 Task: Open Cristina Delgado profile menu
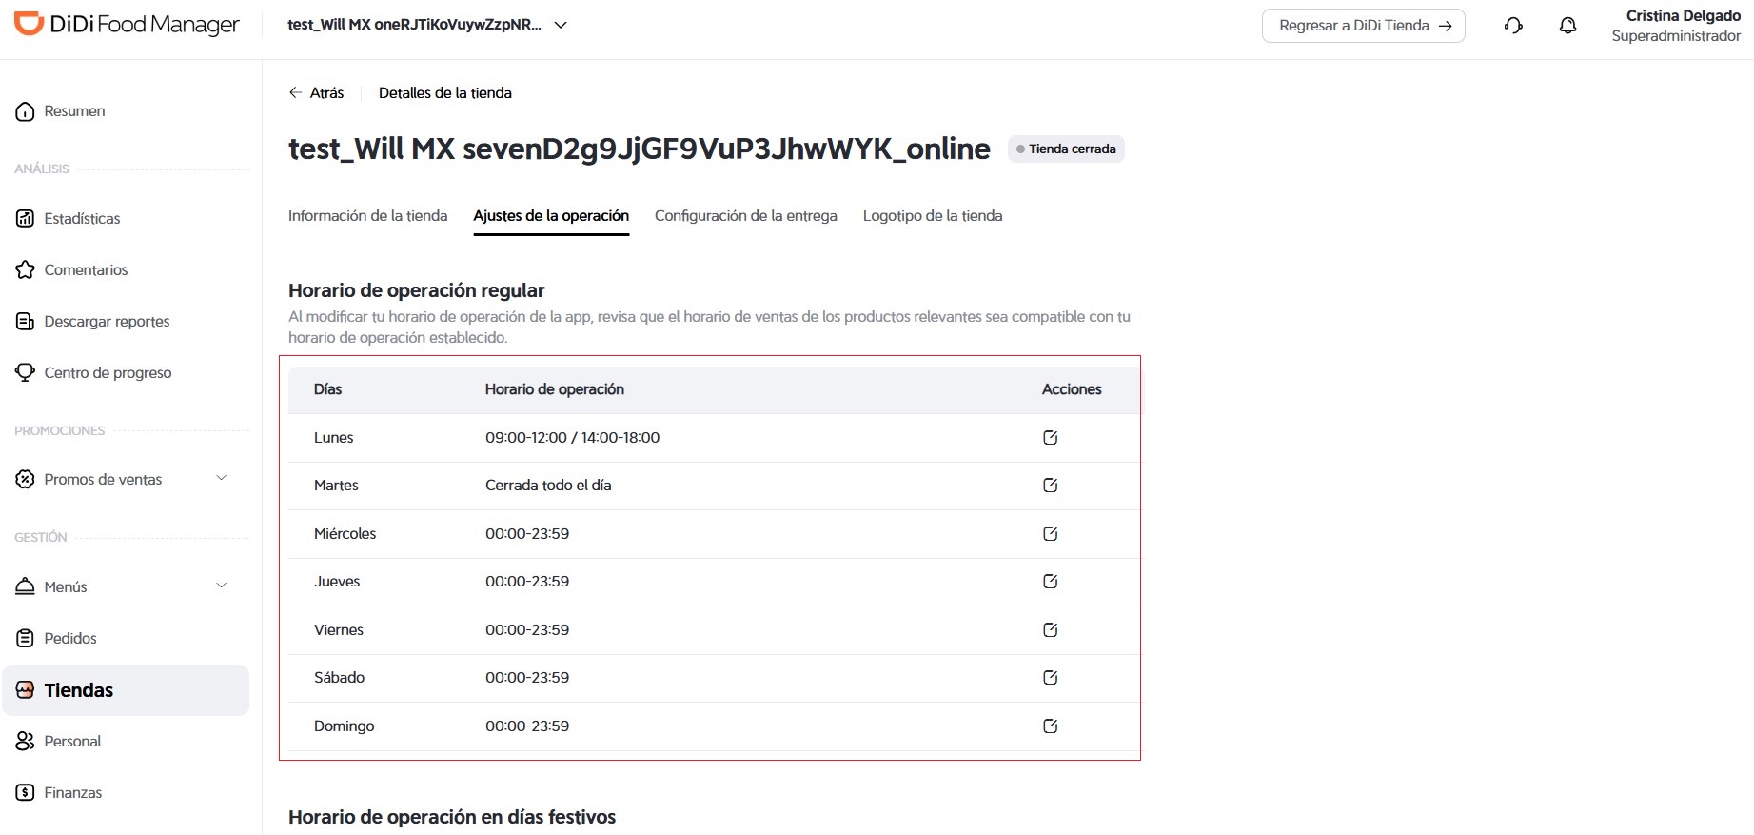1676,26
